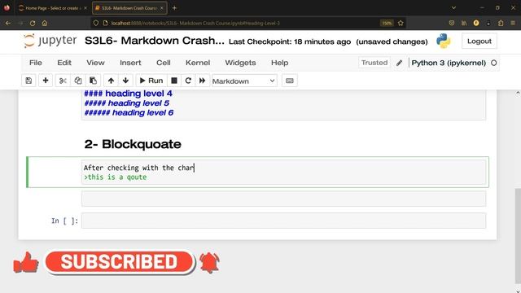
Task: Open the cell type Markdown dropdown
Action: [x=244, y=81]
